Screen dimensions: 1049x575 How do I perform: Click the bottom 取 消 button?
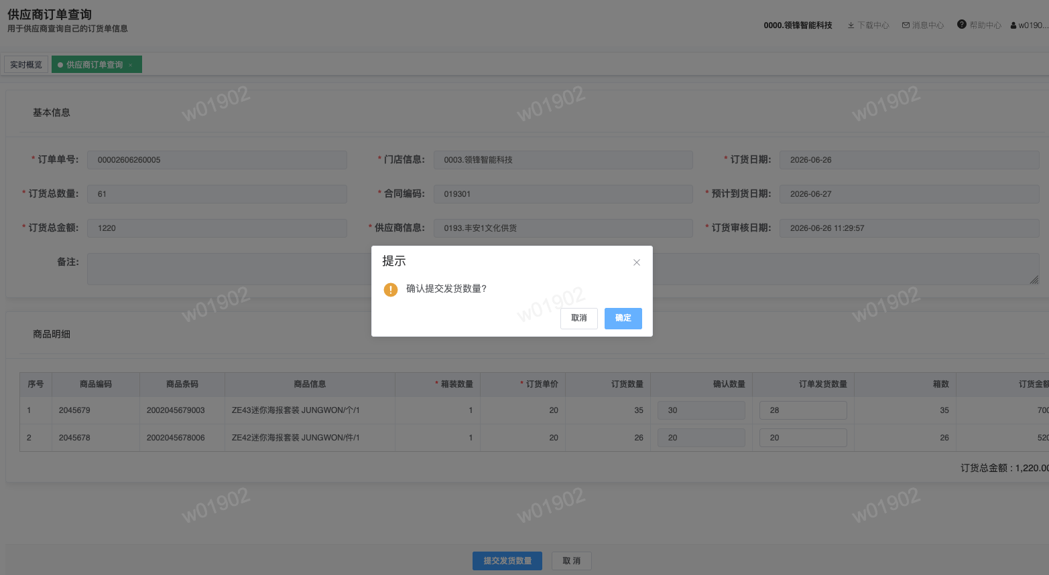pos(572,561)
